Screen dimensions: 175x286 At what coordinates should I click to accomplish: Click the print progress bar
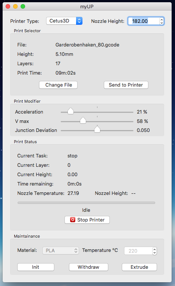point(86,203)
